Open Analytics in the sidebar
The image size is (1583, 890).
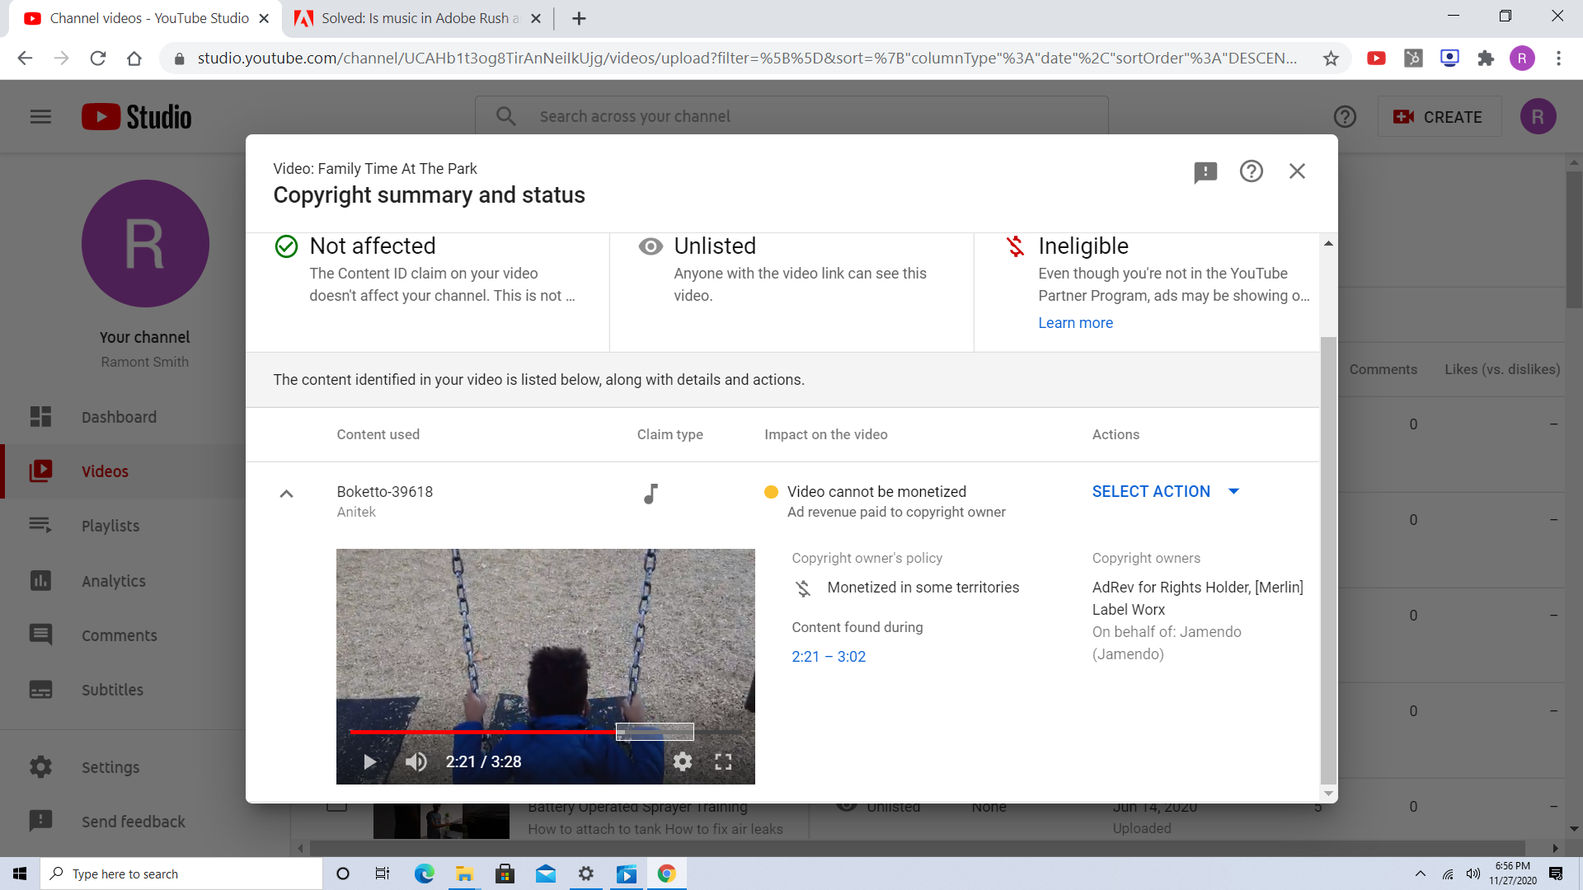click(113, 581)
